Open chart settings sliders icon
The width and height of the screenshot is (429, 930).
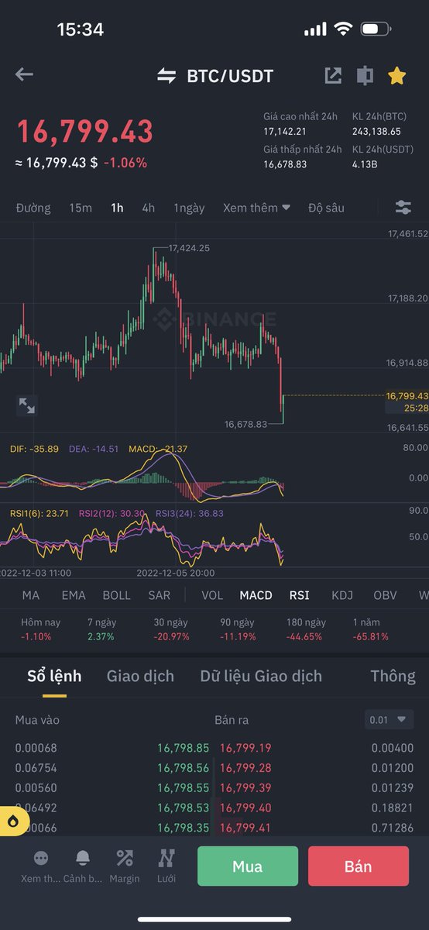pyautogui.click(x=403, y=207)
